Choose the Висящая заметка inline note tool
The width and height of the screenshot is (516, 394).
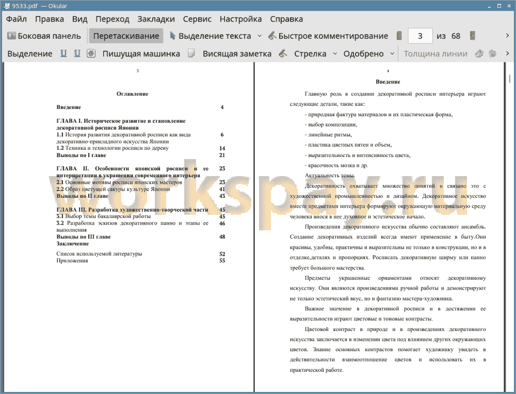coord(237,54)
